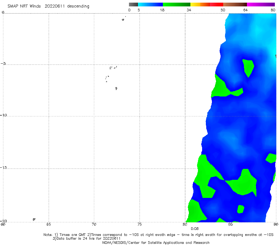Click the '-5' latitude axis label
The width and height of the screenshot is (279, 245).
click(x=3, y=64)
